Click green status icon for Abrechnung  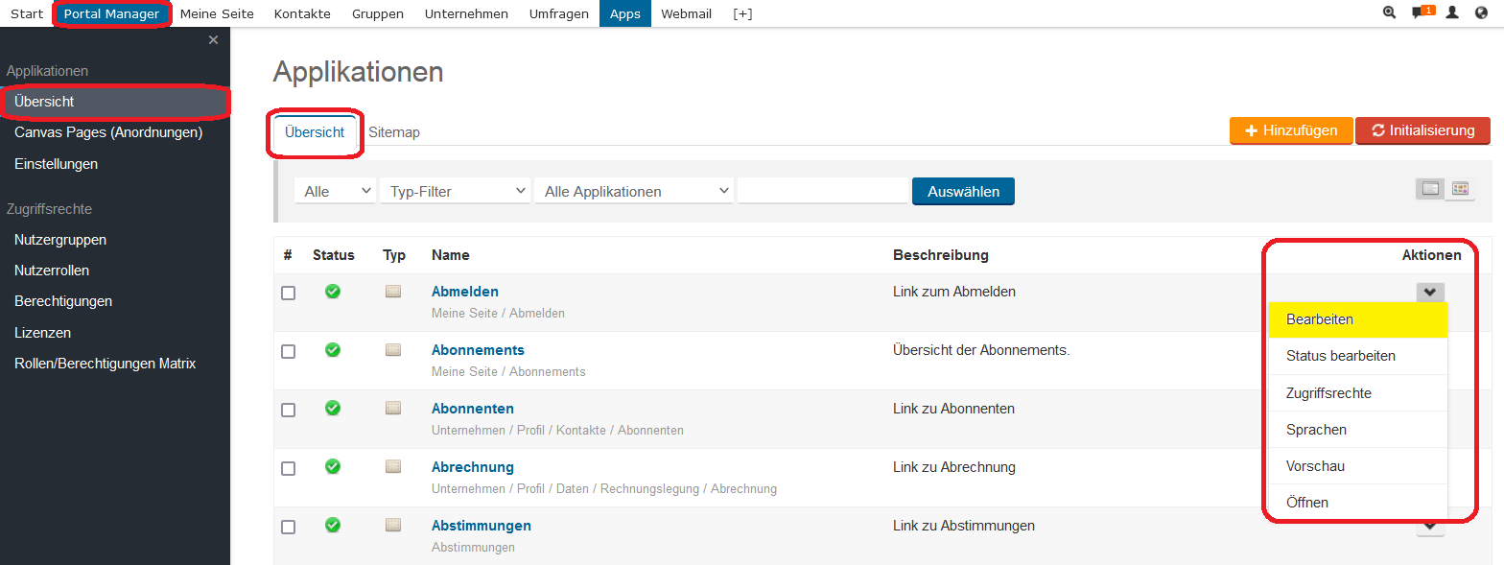tap(333, 467)
